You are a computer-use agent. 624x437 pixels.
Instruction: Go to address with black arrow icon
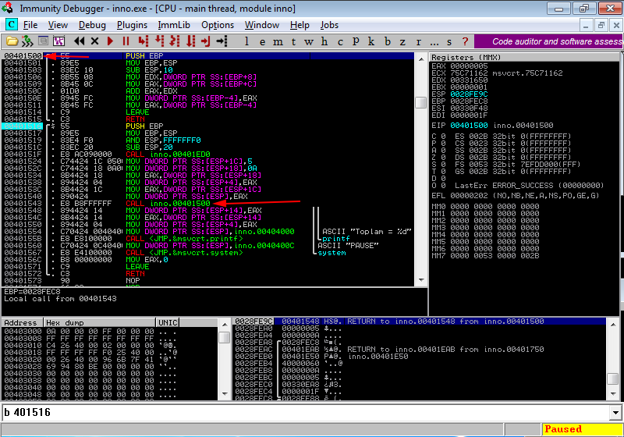(x=222, y=41)
